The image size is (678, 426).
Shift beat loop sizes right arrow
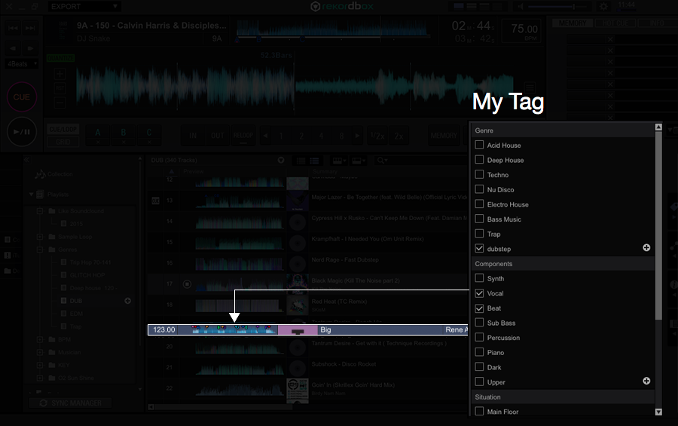pos(357,136)
